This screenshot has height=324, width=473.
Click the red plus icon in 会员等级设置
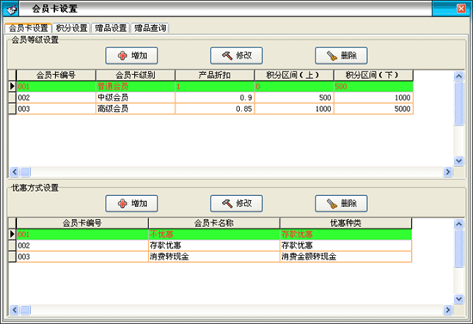(x=122, y=56)
